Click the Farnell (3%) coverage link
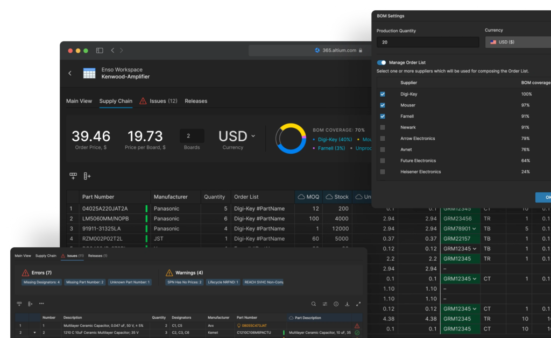Viewport: 551px width, 338px height. 331,148
